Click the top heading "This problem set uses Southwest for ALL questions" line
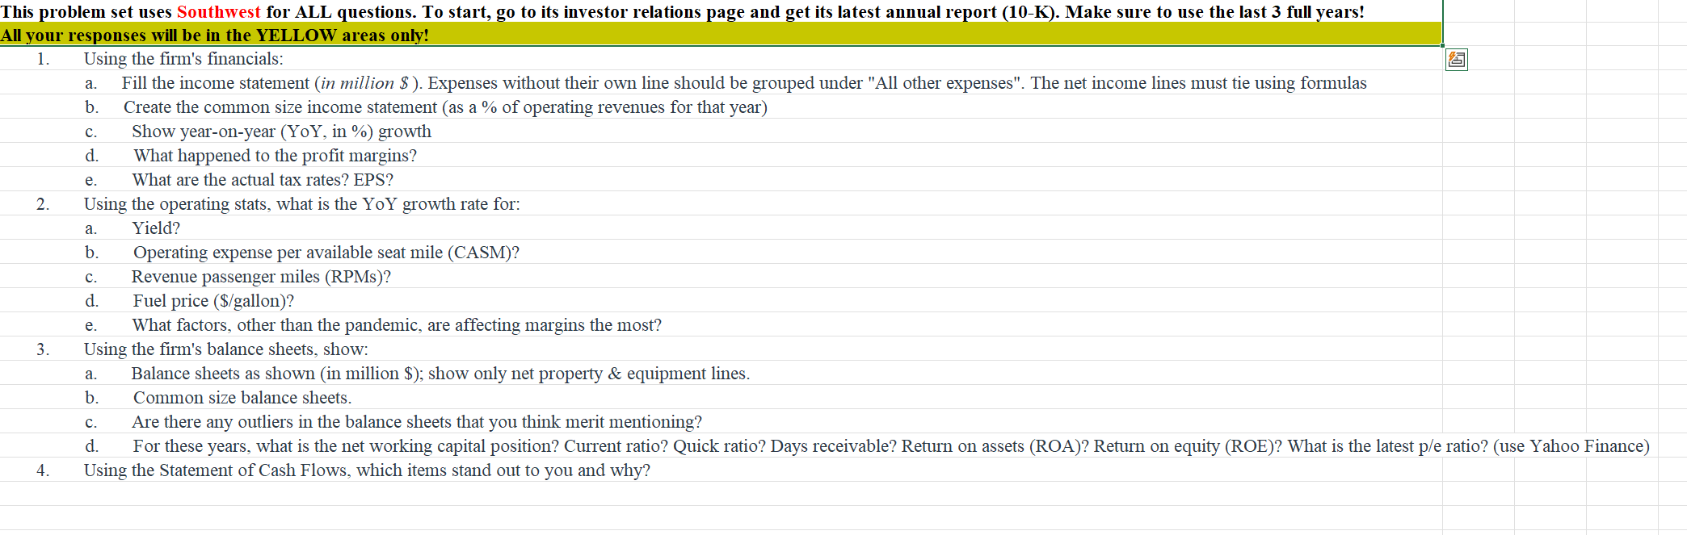This screenshot has height=535, width=1687. 683,11
